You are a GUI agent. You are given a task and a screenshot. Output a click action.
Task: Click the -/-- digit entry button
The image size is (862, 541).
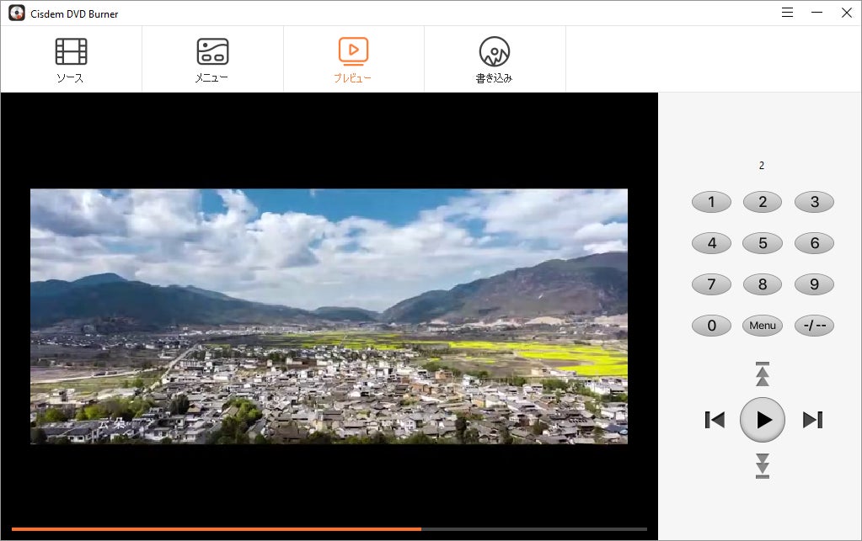[x=814, y=326]
